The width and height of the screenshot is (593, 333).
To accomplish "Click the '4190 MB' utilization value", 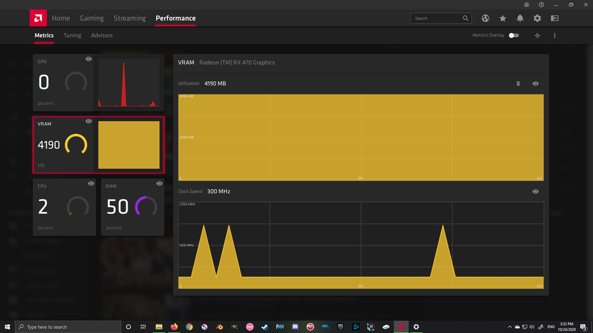I will [x=215, y=84].
